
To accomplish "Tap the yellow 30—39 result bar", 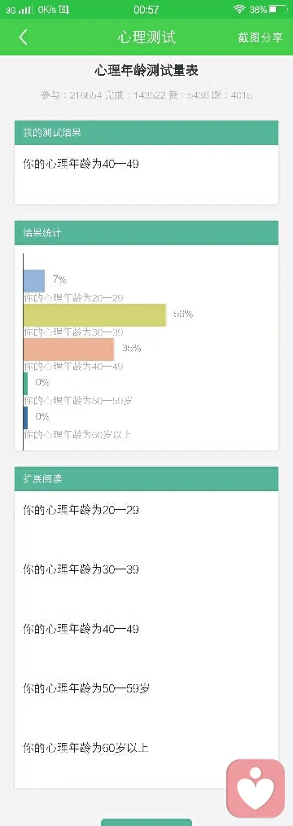I will tap(95, 315).
